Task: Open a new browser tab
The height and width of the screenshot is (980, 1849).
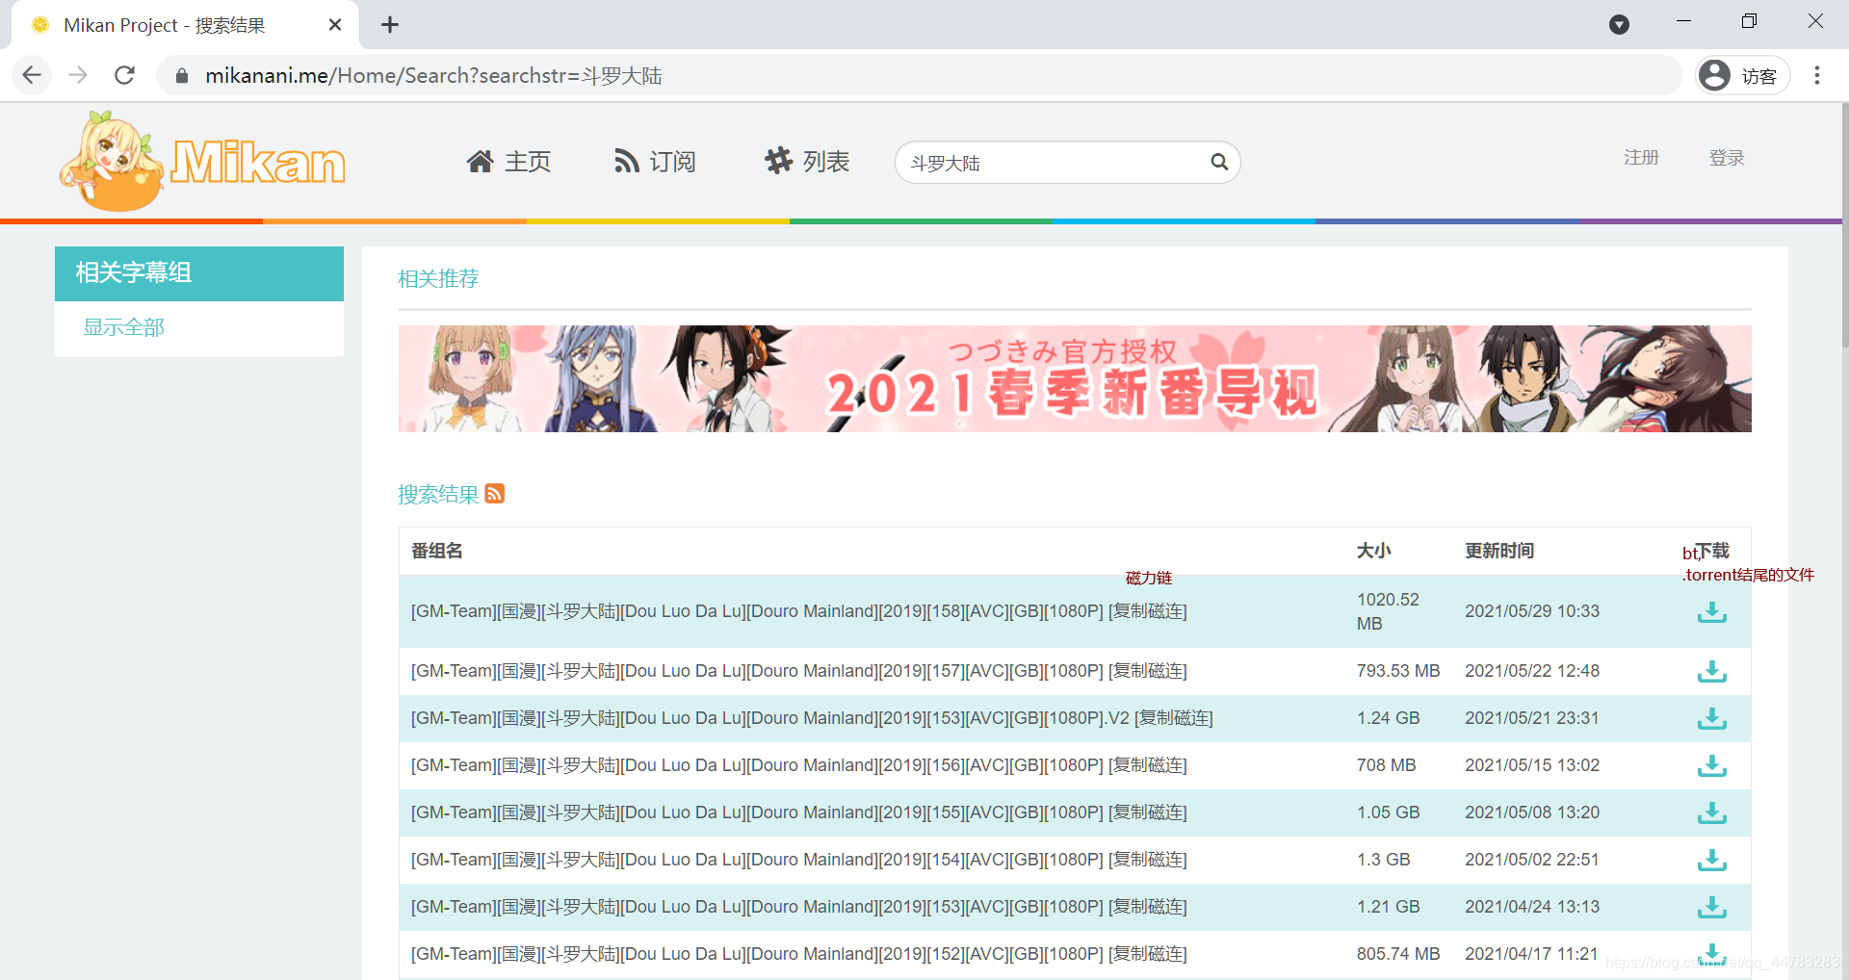Action: click(x=390, y=25)
